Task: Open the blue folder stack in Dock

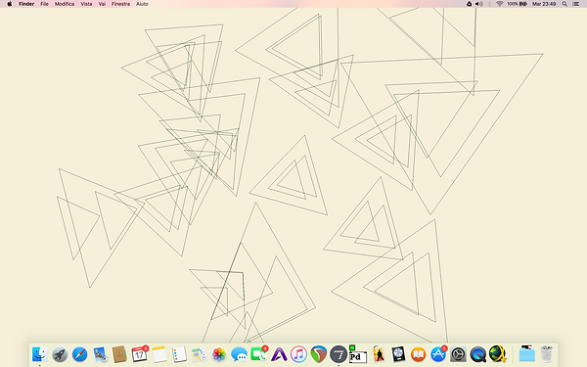Action: (x=526, y=354)
